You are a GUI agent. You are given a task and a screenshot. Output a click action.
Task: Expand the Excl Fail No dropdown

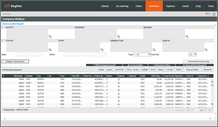coord(193,54)
